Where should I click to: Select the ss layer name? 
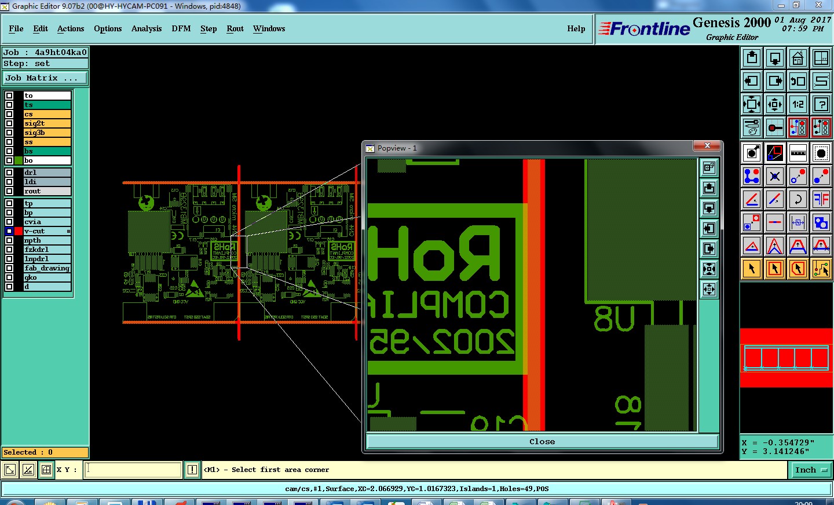click(x=47, y=142)
